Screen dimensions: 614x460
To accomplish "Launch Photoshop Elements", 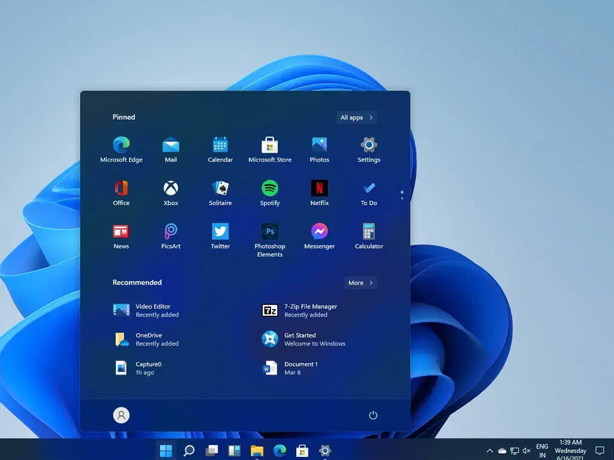I will coord(270,232).
